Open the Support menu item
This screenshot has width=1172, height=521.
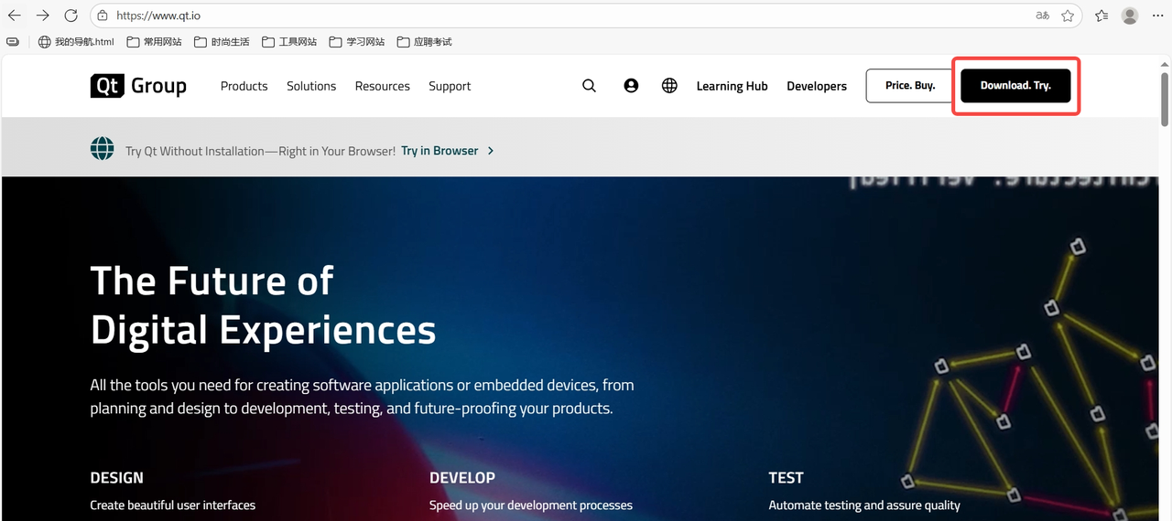tap(450, 86)
